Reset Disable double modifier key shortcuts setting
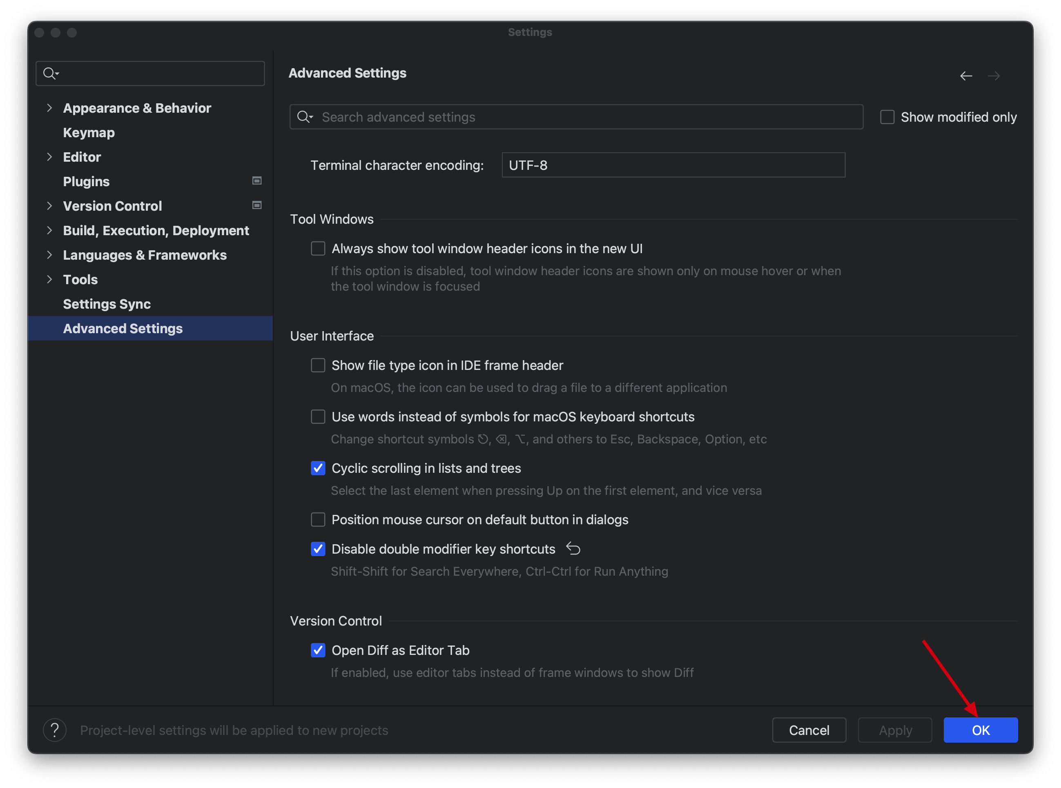Viewport: 1061px width, 788px height. tap(573, 549)
